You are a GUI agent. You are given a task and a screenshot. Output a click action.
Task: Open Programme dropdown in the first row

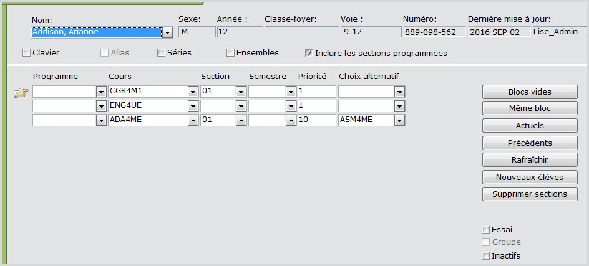[101, 92]
